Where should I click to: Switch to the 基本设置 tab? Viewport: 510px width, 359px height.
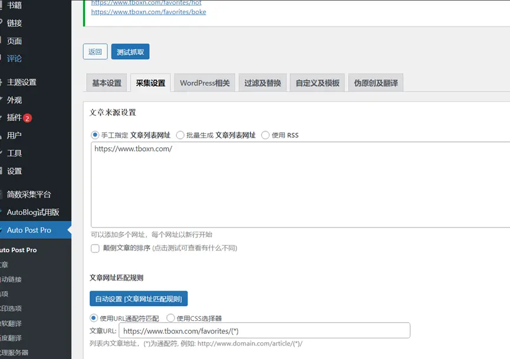(107, 83)
